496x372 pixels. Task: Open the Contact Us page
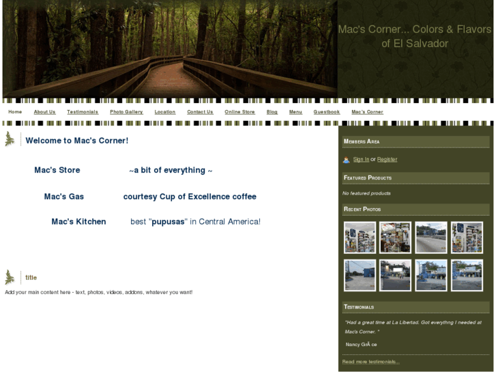click(x=200, y=112)
